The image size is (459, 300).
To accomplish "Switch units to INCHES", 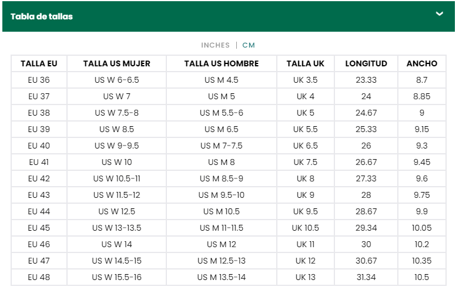I will click(x=215, y=45).
